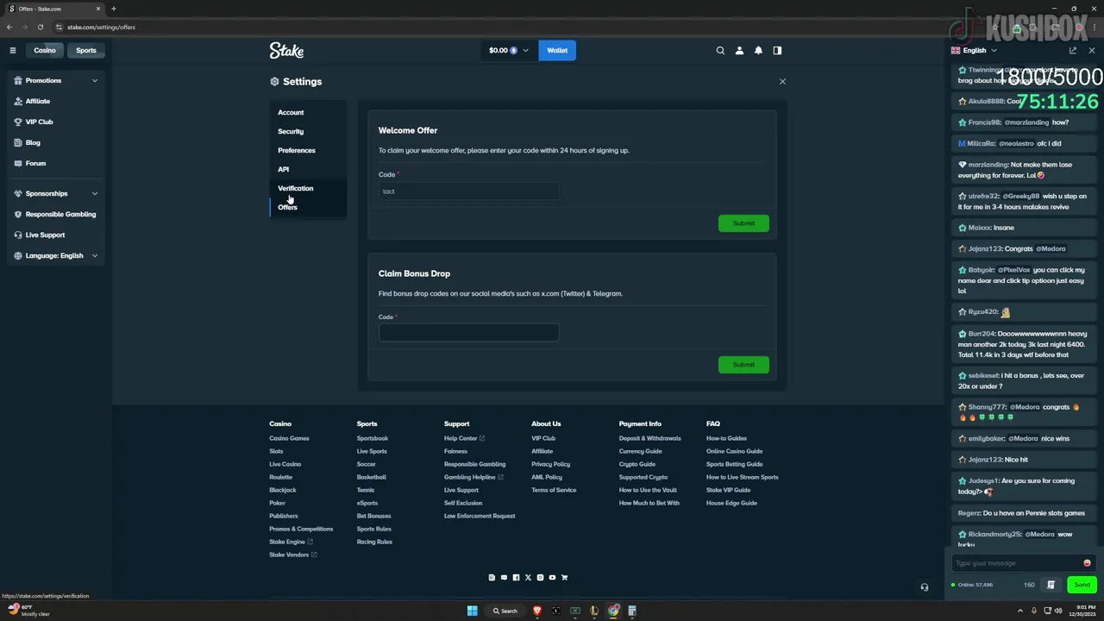Open Calculator from taskbar
The image size is (1104, 621).
click(632, 611)
